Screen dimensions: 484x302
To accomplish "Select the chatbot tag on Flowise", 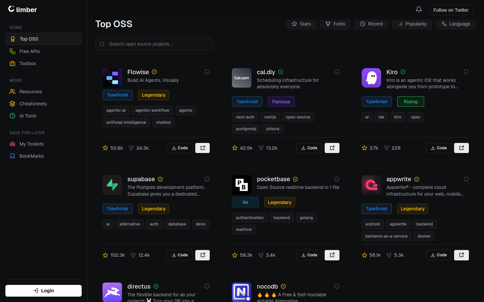I will click(163, 122).
